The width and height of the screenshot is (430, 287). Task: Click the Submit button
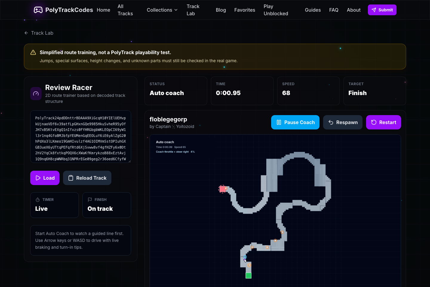(382, 10)
